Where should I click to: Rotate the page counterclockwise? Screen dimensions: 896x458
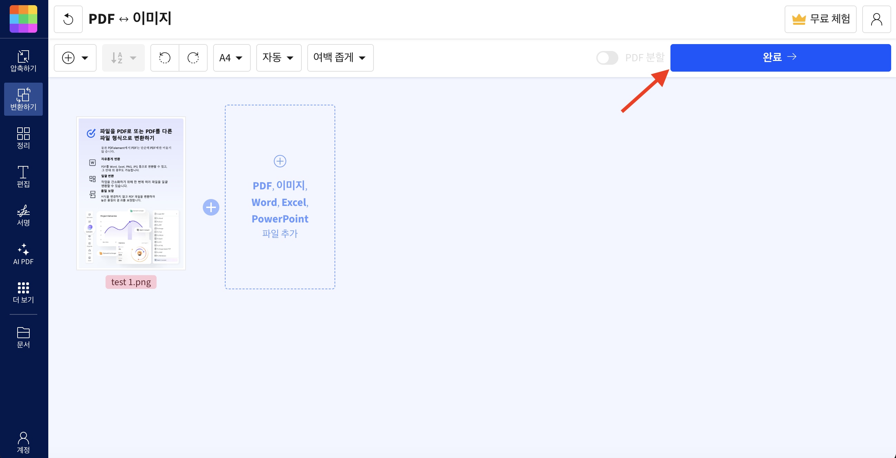pos(165,58)
